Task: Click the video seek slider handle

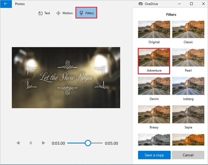Action: 88,143
